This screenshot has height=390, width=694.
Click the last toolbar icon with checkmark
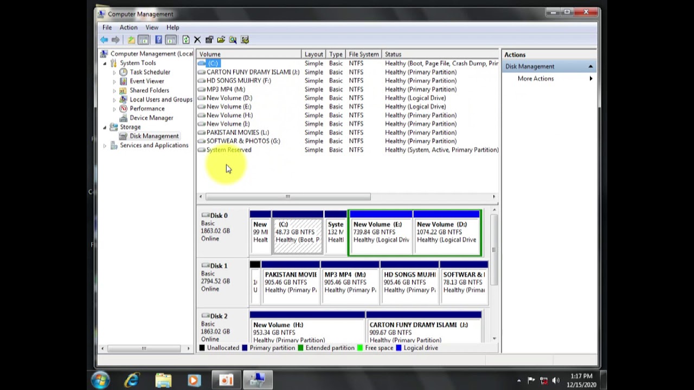[245, 40]
